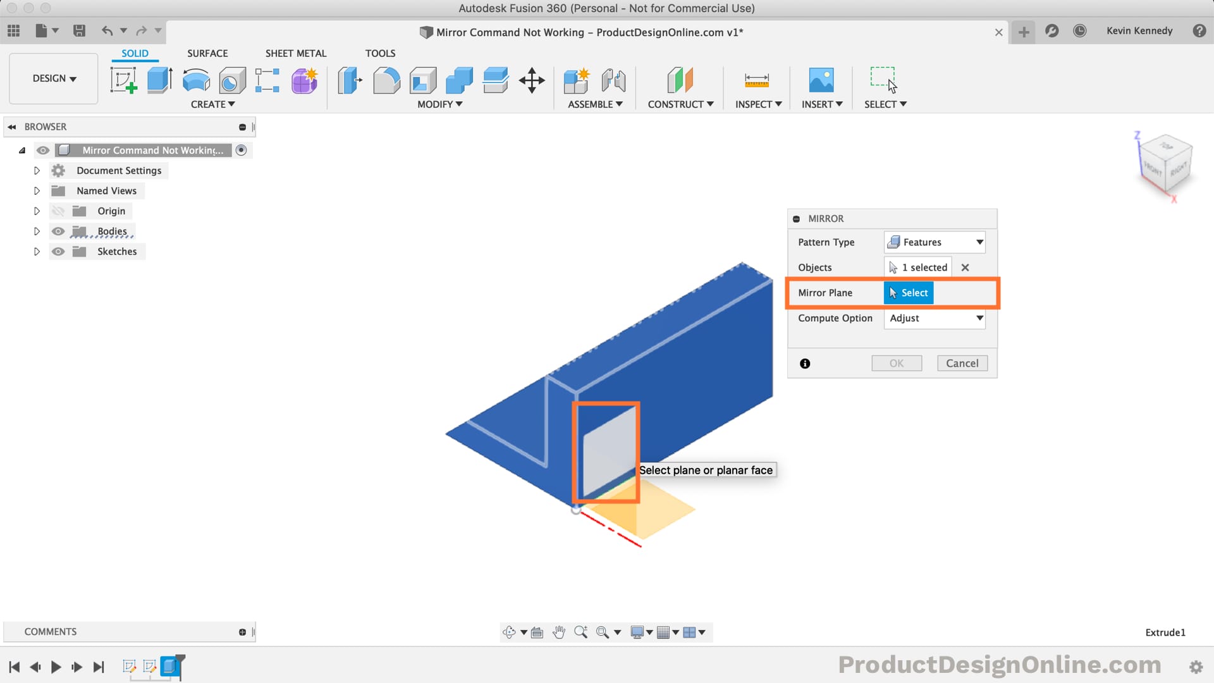The height and width of the screenshot is (683, 1214).
Task: Select the Pan tool in navigation bar
Action: tap(559, 632)
